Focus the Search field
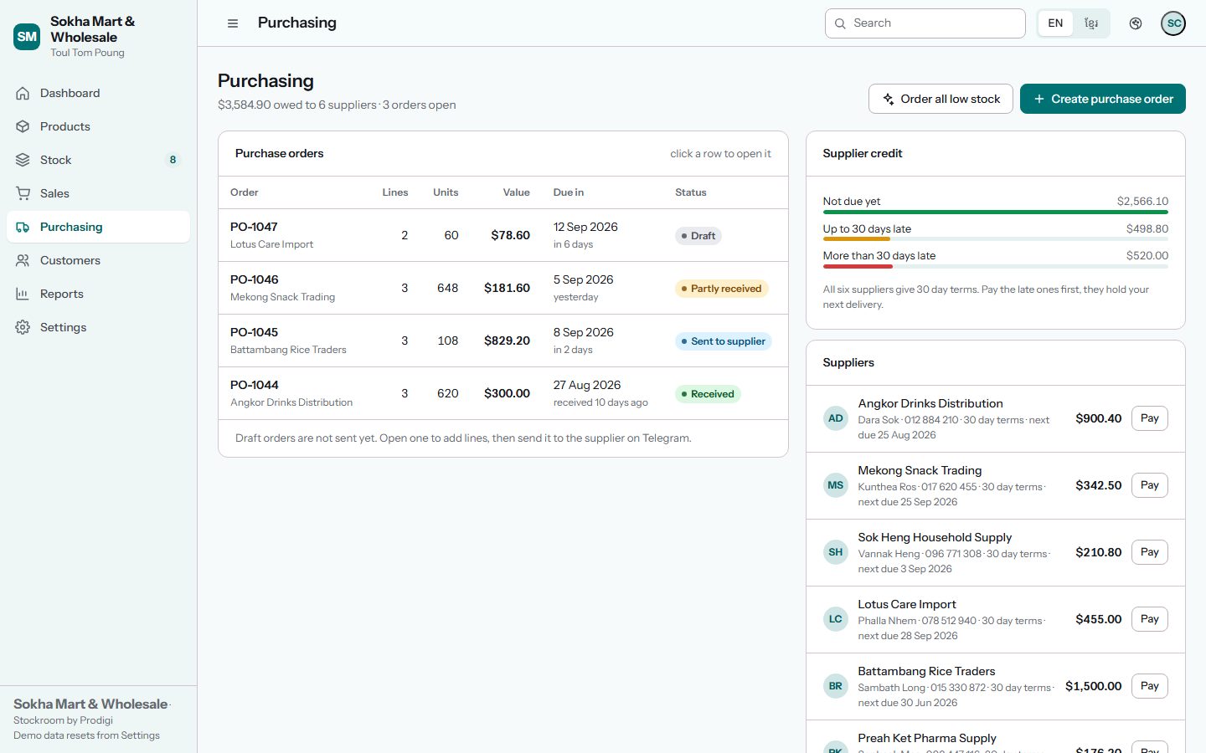The width and height of the screenshot is (1206, 753). (x=925, y=23)
